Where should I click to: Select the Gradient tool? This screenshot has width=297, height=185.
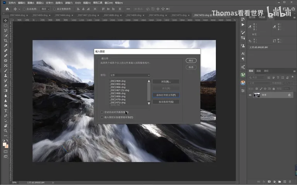click(6, 91)
